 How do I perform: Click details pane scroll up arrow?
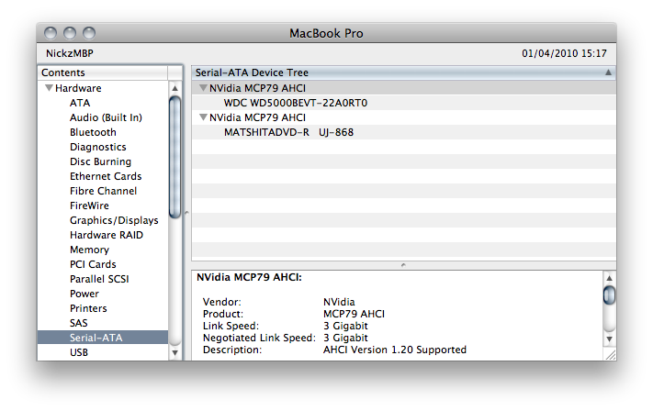pos(609,278)
